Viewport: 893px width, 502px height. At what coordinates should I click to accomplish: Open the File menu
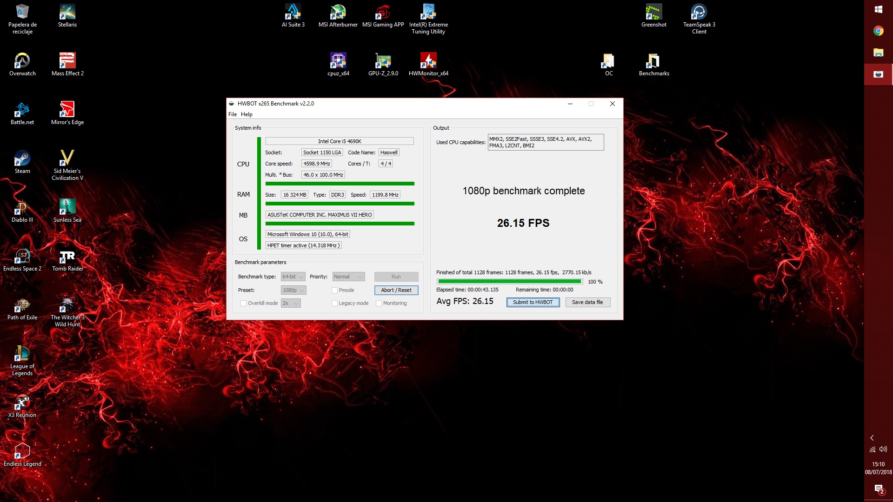click(x=233, y=114)
